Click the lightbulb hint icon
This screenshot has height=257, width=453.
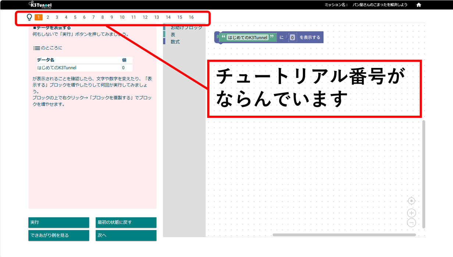click(29, 17)
